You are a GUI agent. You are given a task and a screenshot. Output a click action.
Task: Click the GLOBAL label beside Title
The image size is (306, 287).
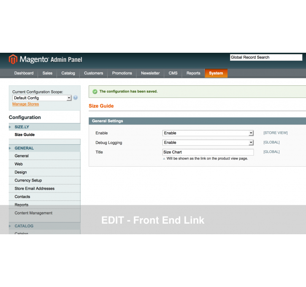click(271, 152)
